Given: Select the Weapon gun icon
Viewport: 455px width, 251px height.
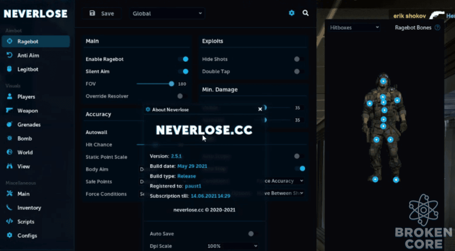Looking at the screenshot, I should (10, 110).
